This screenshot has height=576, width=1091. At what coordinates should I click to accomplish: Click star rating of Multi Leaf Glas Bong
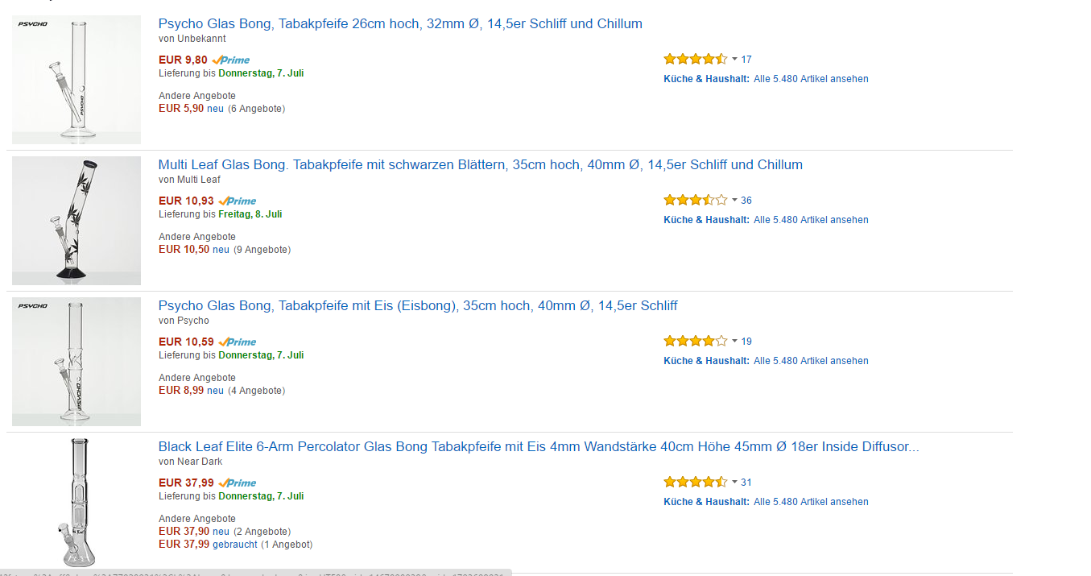[696, 200]
